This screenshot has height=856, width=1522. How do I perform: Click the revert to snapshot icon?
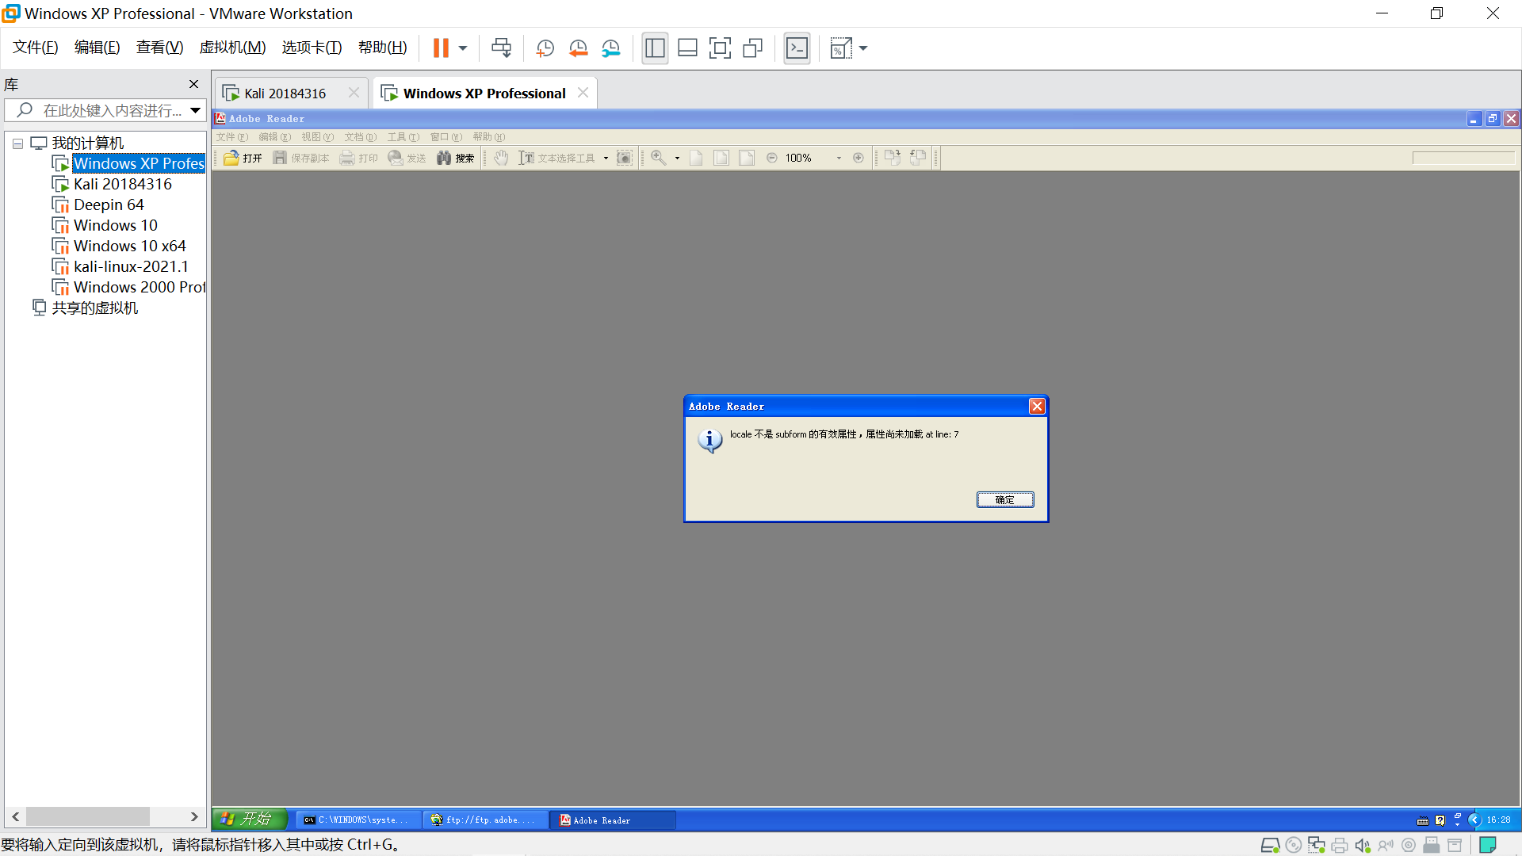click(578, 48)
